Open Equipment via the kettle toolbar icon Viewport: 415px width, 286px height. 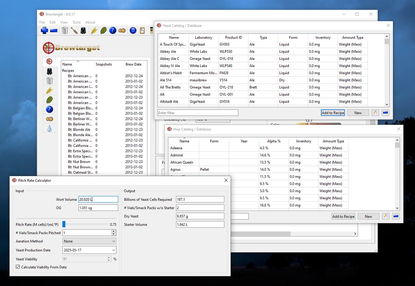coord(65,31)
